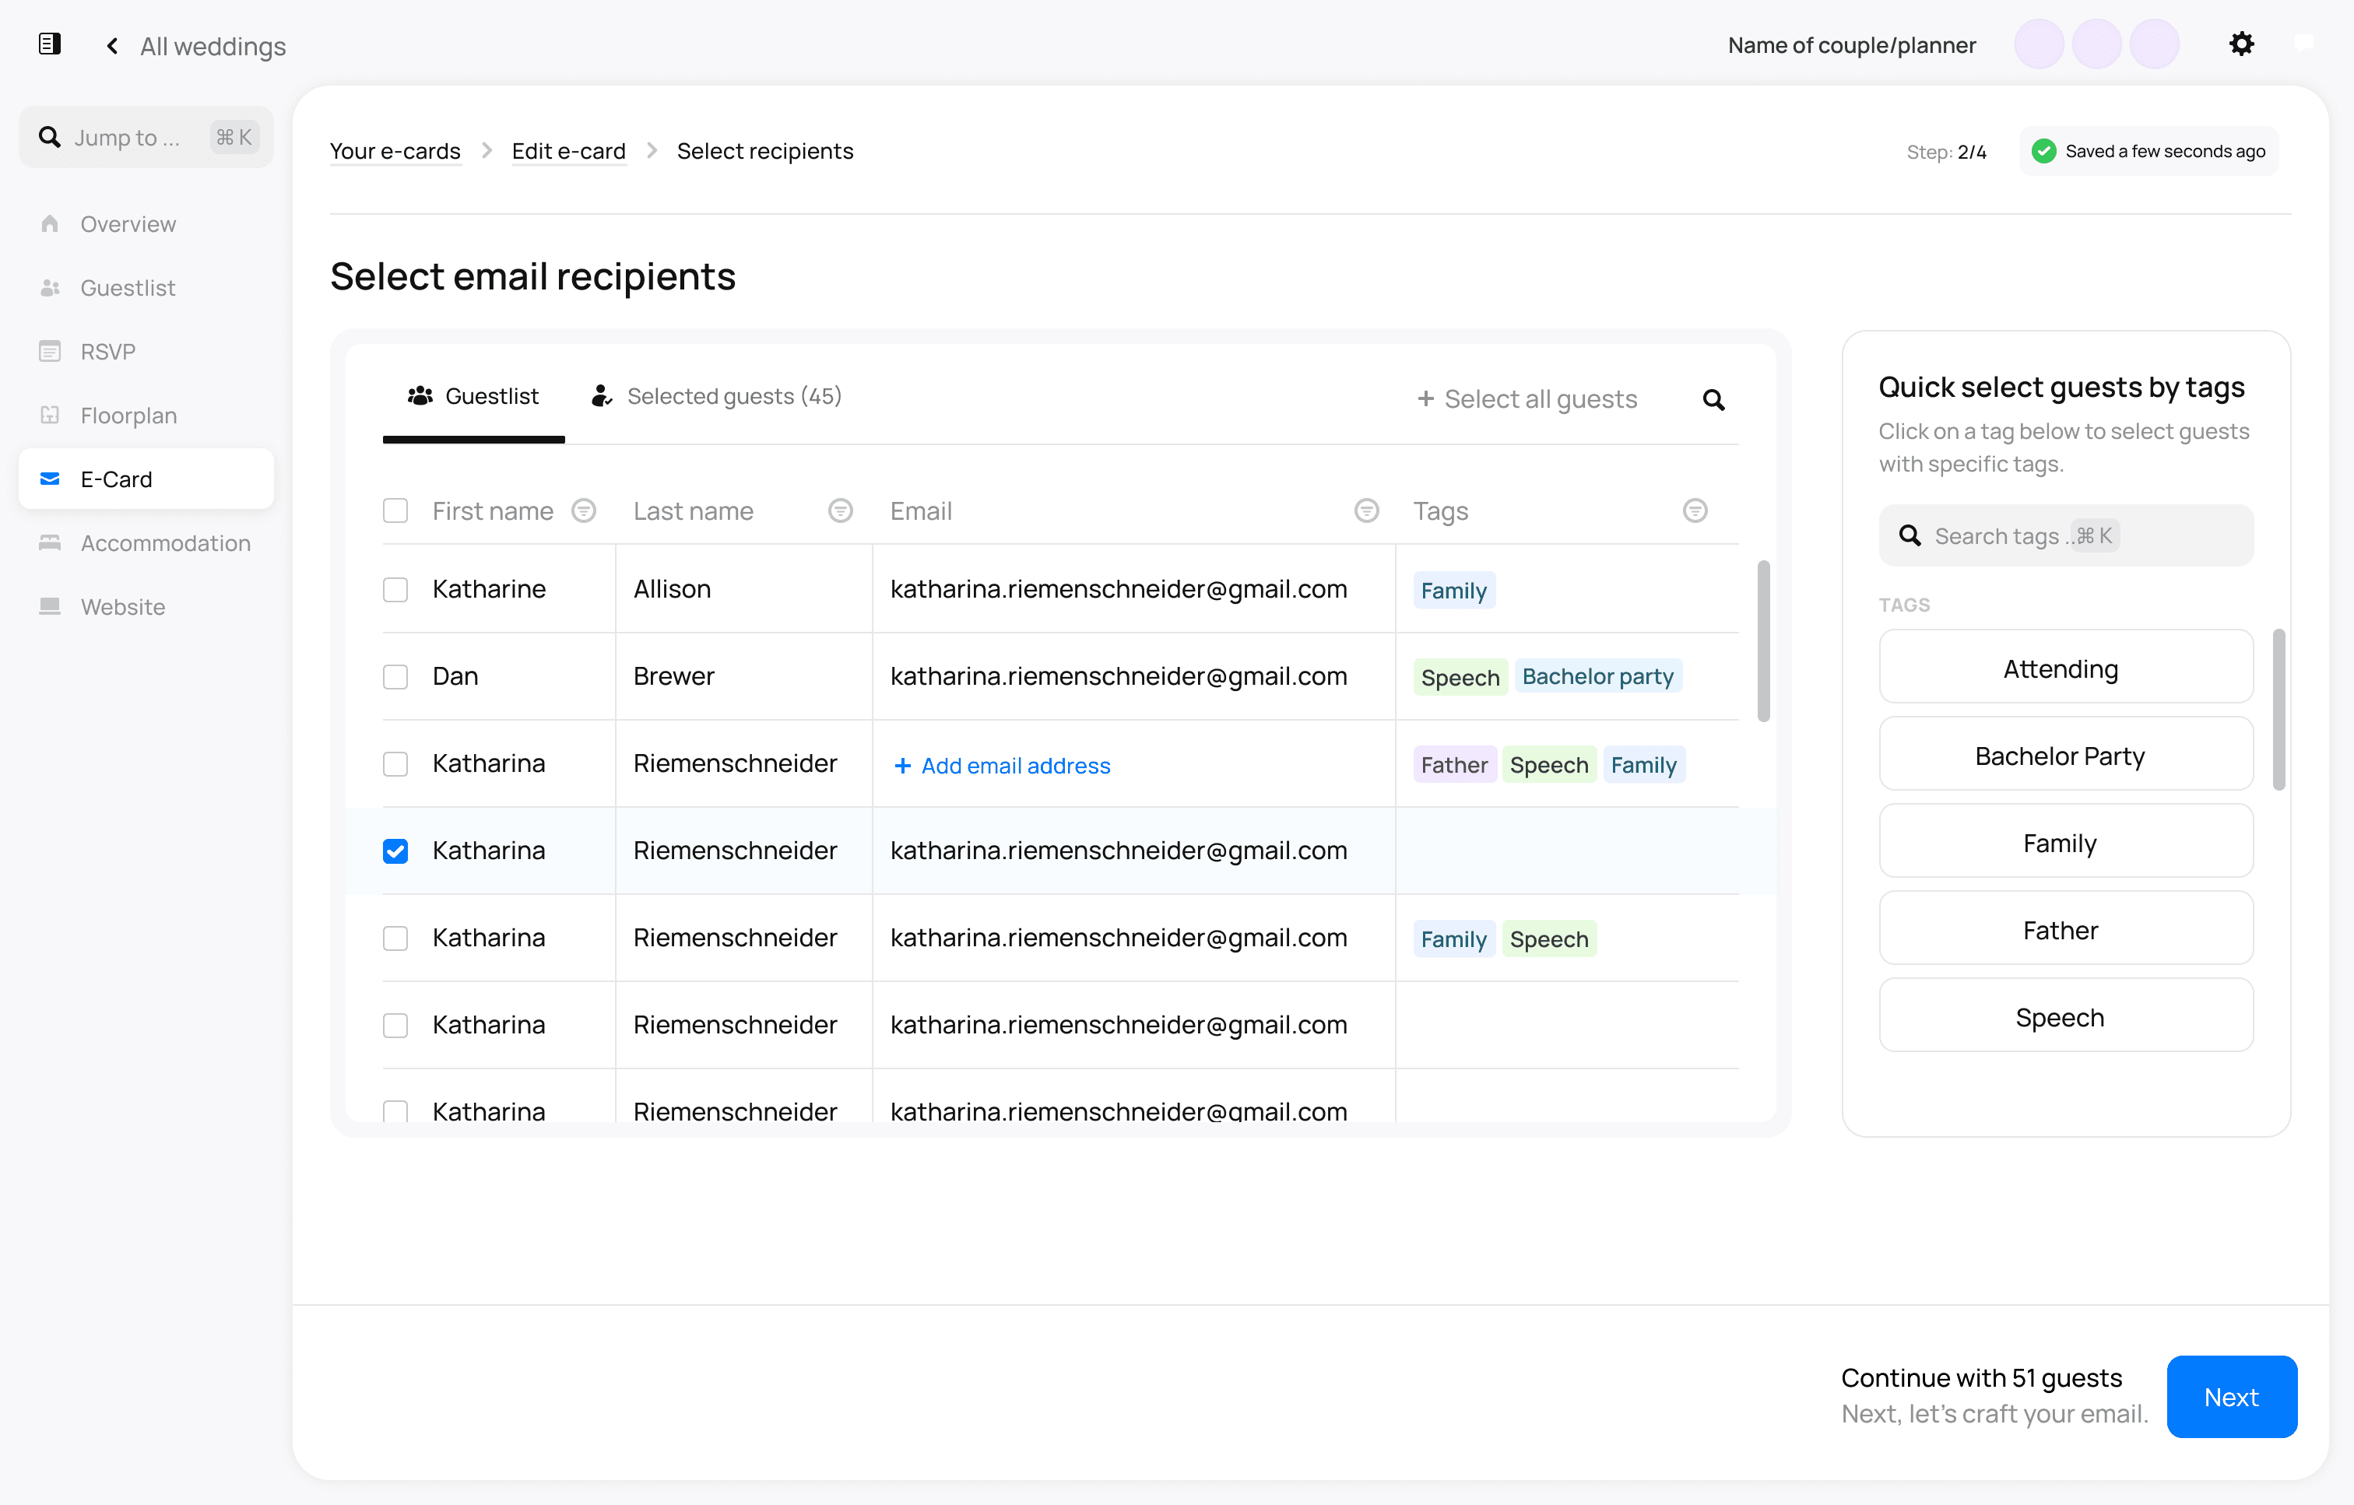Switch to the Selected guests (45) tab

click(717, 396)
